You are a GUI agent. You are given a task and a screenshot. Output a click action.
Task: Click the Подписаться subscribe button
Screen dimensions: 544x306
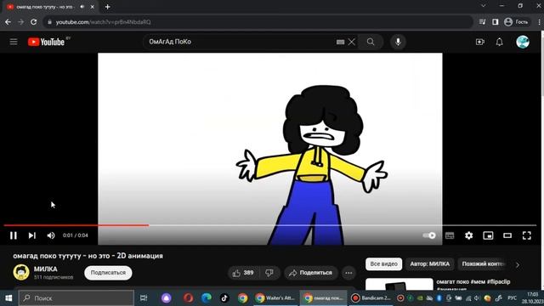108,273
